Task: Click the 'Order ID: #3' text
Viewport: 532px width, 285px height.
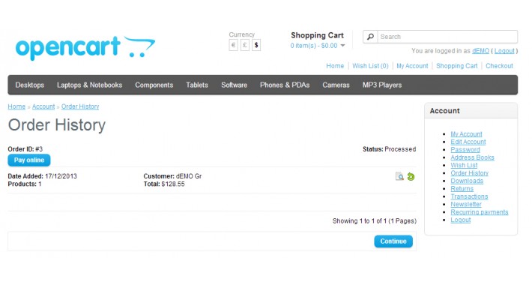Action: 25,149
